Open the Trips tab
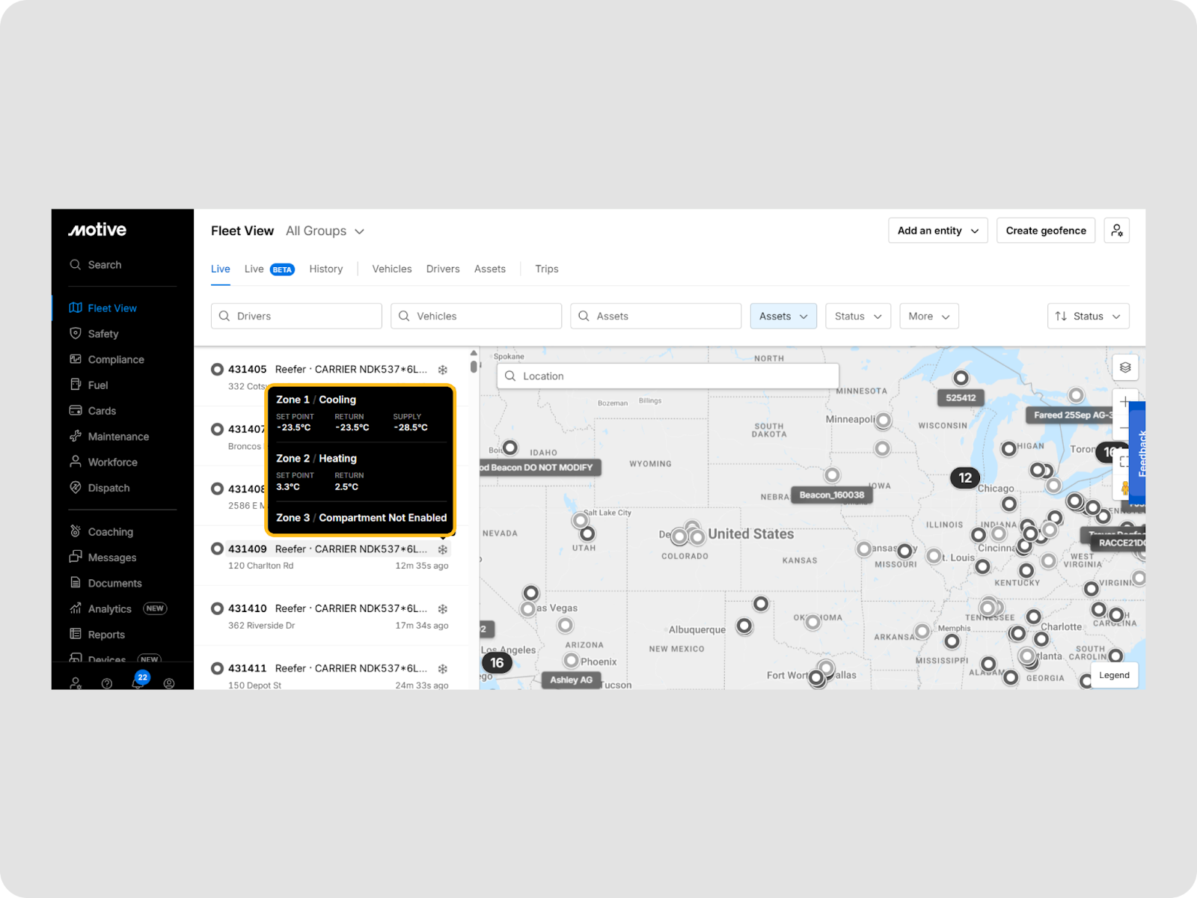 (547, 269)
